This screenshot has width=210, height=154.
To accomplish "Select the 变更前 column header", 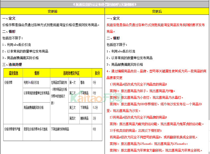I will (53, 11).
